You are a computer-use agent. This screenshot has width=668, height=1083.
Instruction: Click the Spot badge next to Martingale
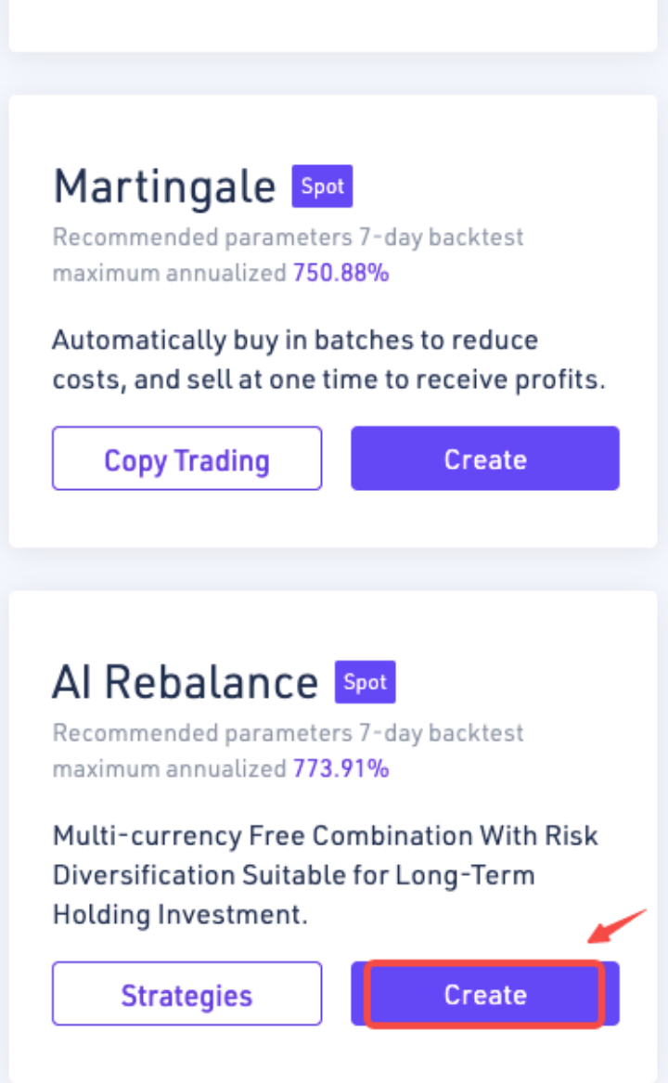coord(322,187)
